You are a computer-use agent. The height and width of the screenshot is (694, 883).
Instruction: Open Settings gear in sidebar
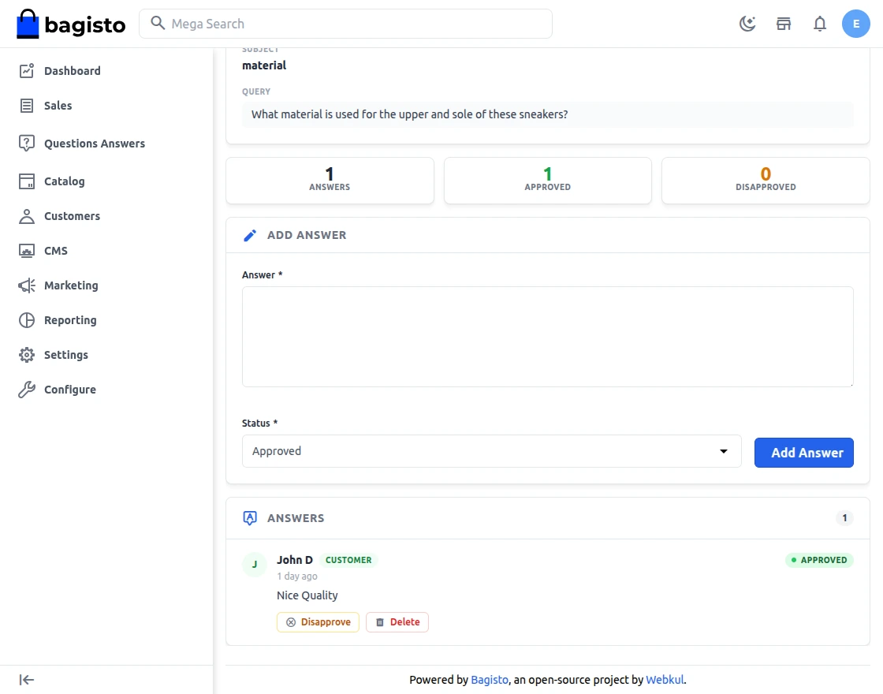66,355
